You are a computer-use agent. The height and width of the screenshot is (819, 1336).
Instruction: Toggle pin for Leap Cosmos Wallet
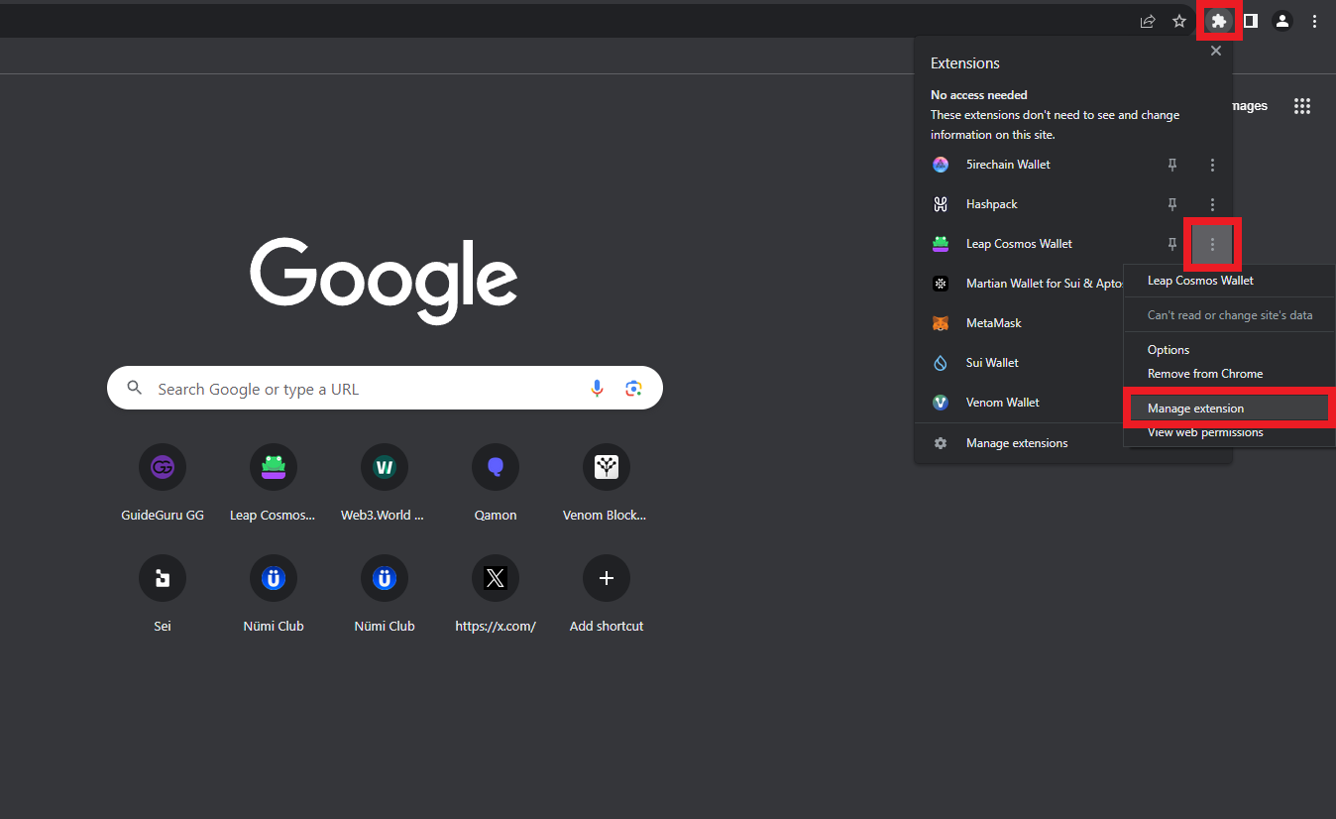click(x=1172, y=244)
